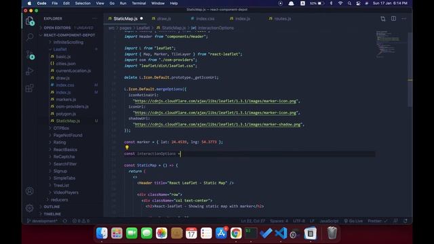
Task: Open the Run menu
Action: click(x=123, y=3)
